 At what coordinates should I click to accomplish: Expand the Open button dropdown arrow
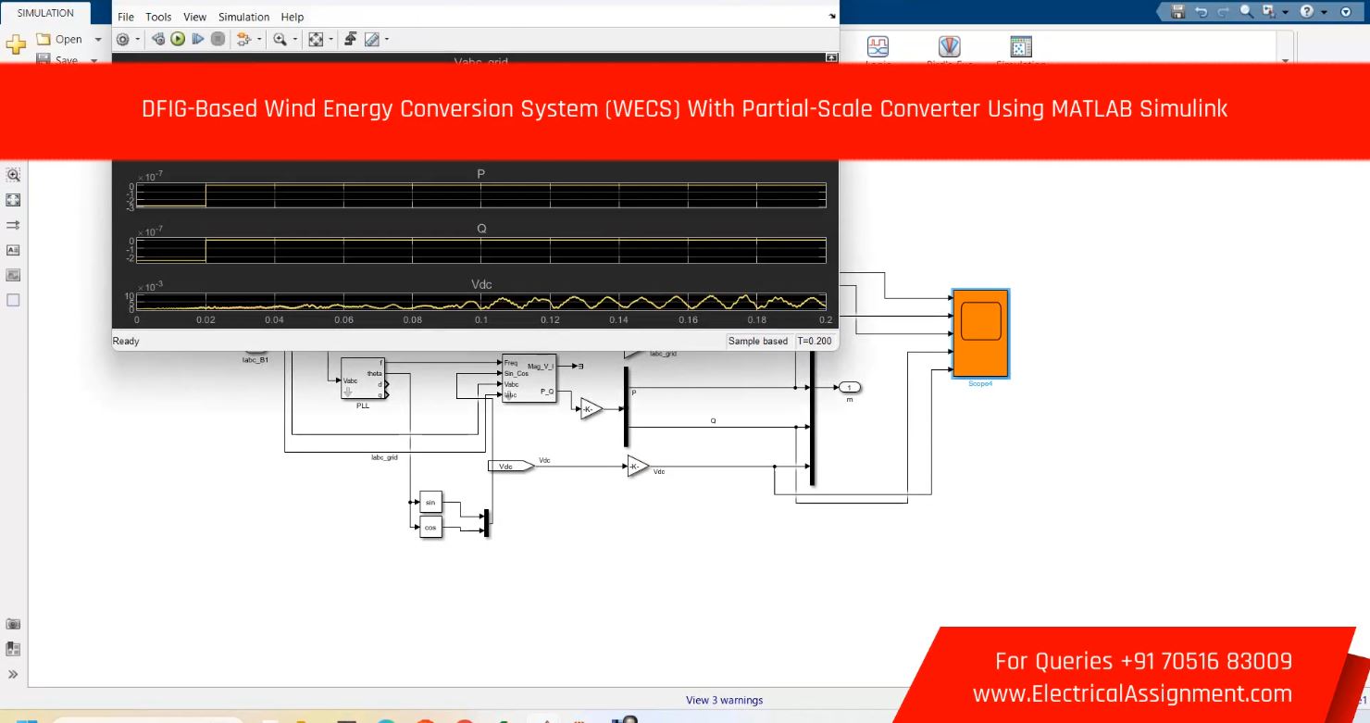point(98,40)
